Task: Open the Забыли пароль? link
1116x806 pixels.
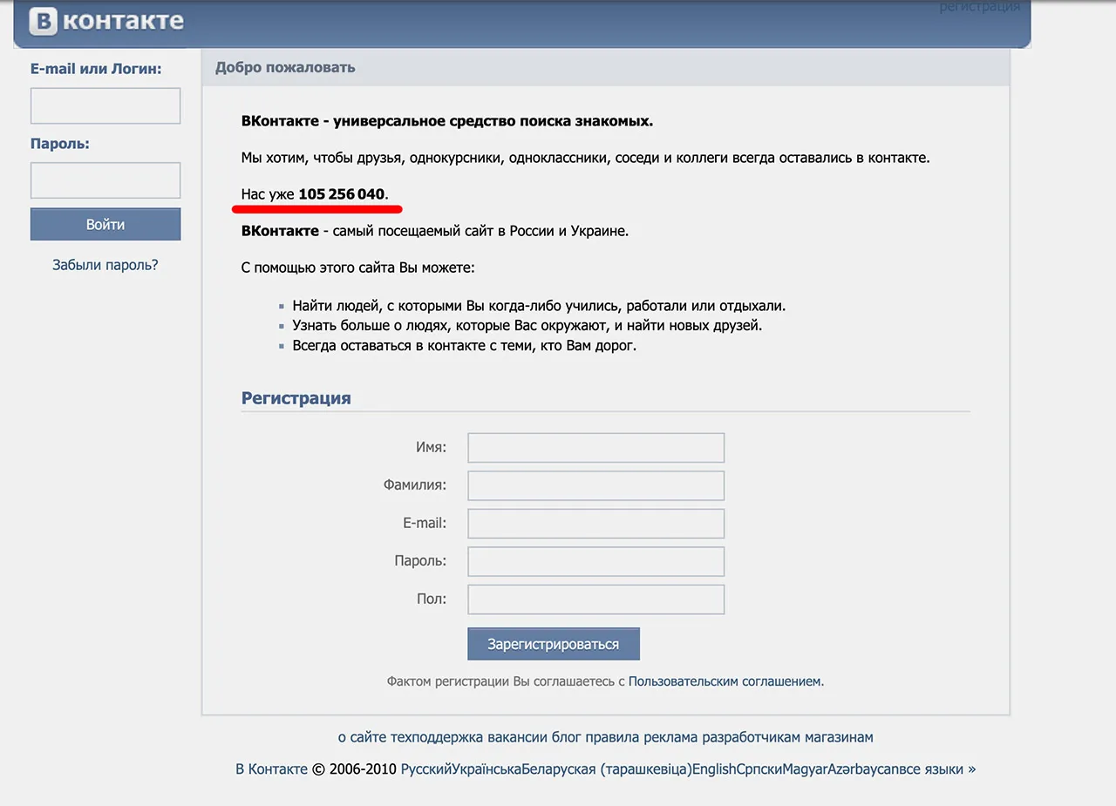Action: point(105,265)
